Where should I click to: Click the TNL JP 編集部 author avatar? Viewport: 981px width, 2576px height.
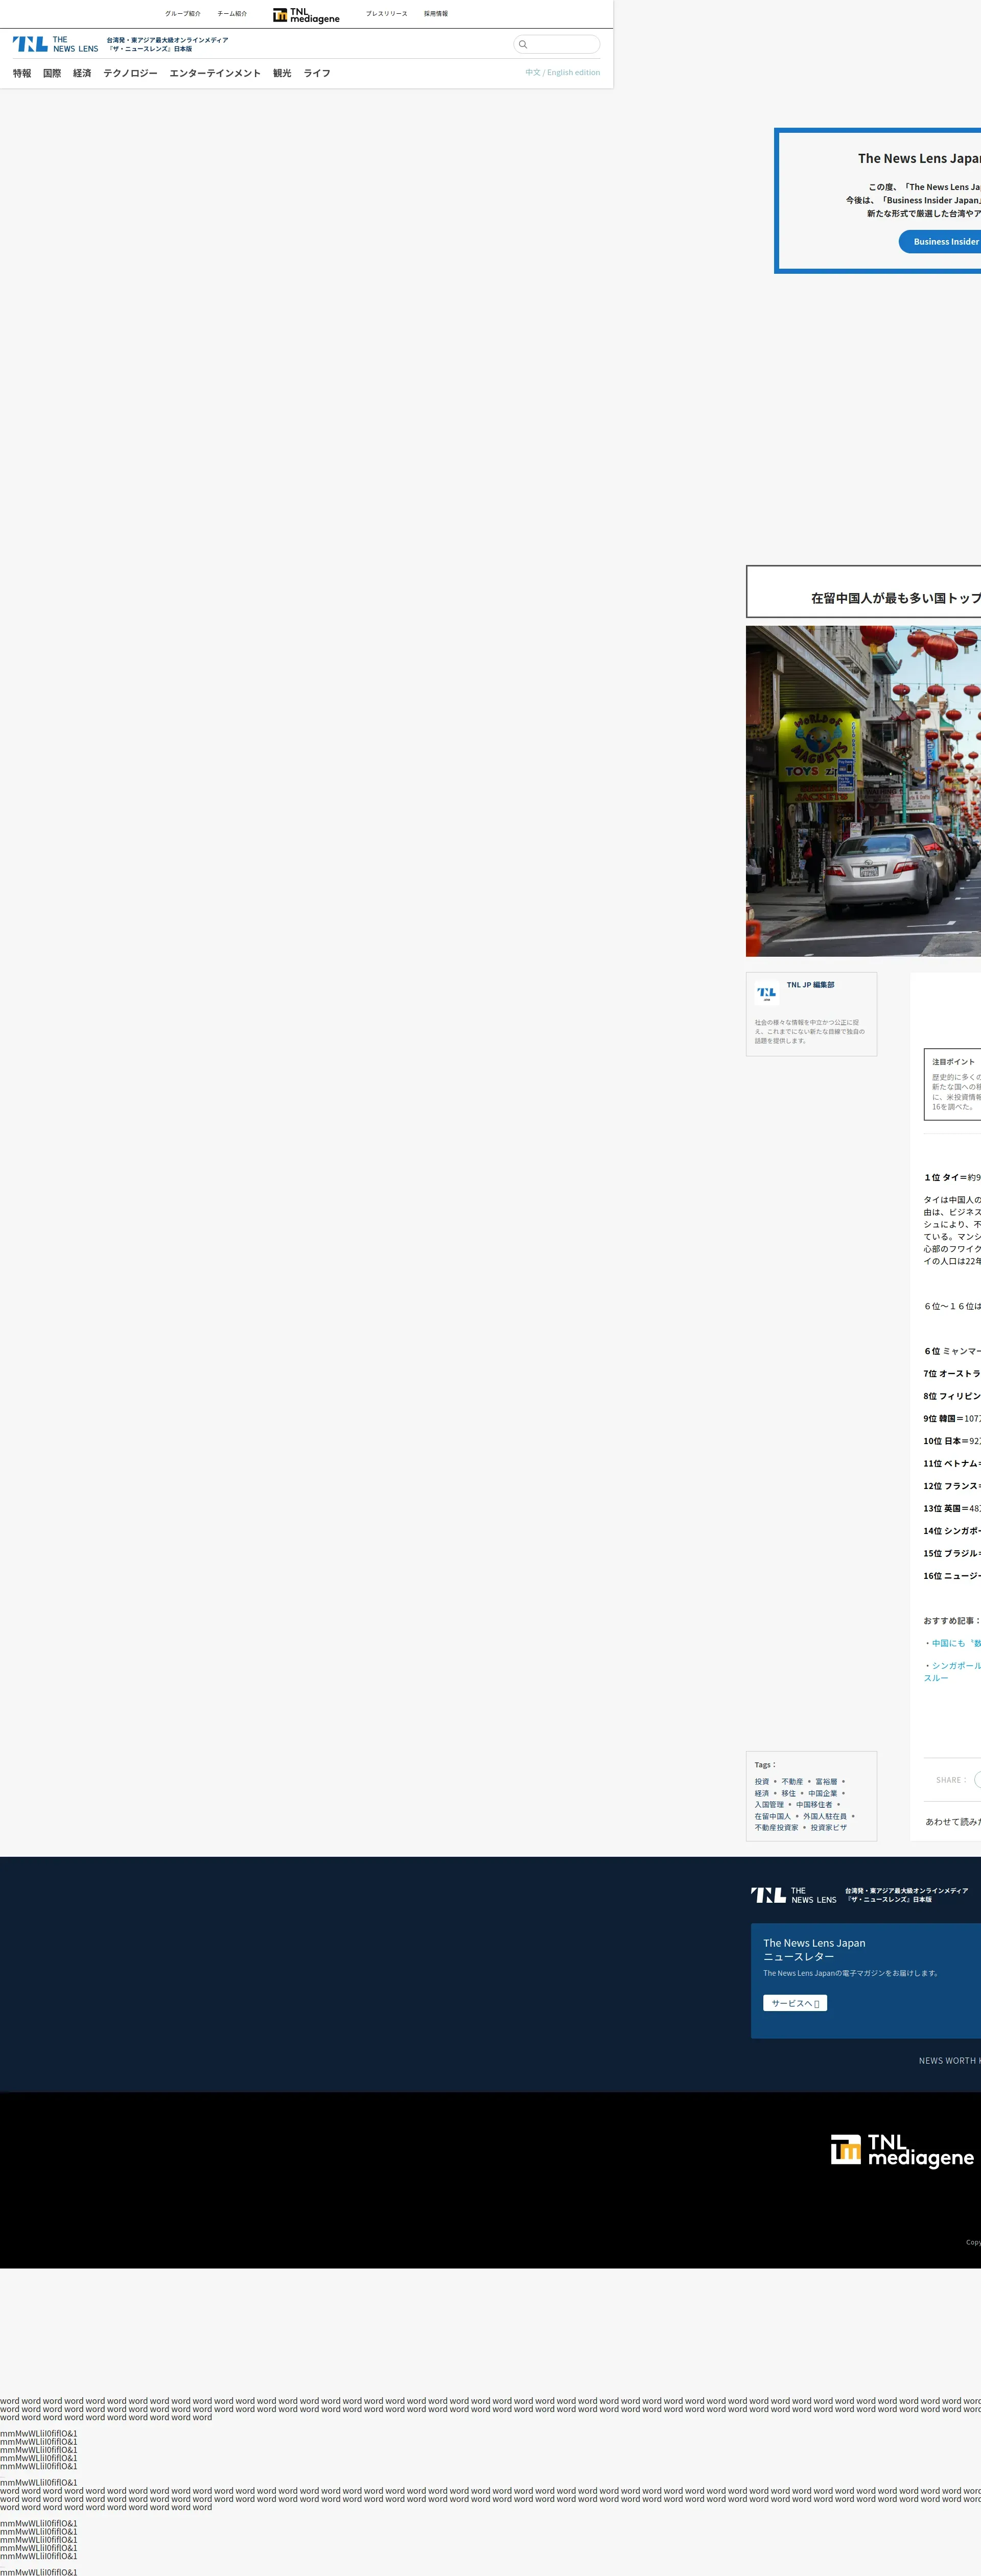[766, 993]
